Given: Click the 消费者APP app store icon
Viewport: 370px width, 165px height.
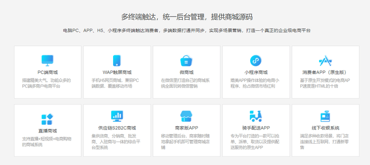Looking at the screenshot, I should 325,61.
